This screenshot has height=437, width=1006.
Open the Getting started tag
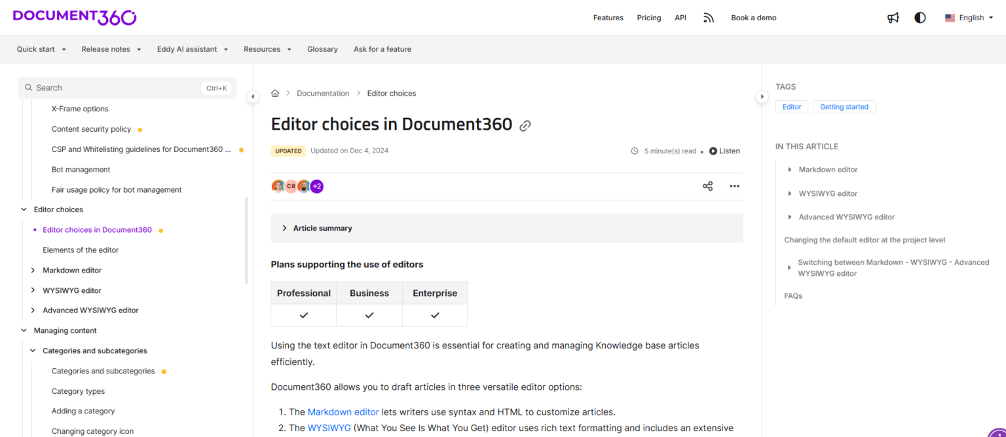(844, 107)
